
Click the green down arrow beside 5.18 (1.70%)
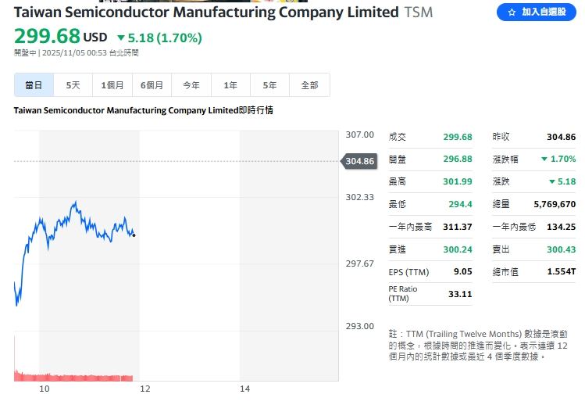(120, 38)
